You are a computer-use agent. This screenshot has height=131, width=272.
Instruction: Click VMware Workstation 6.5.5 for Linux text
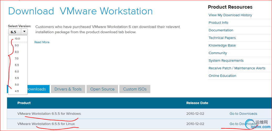tap(46, 124)
